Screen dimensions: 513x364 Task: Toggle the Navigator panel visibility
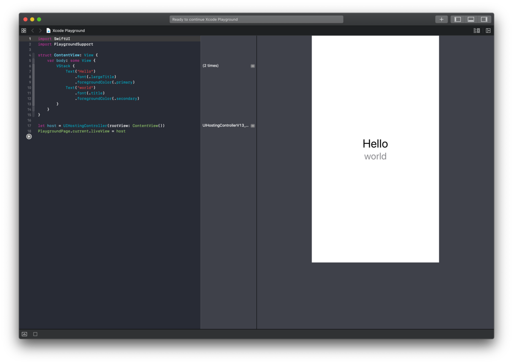click(x=457, y=19)
